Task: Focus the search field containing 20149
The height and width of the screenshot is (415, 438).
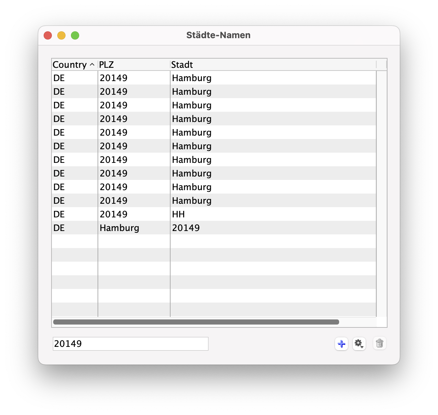Action: pos(130,344)
